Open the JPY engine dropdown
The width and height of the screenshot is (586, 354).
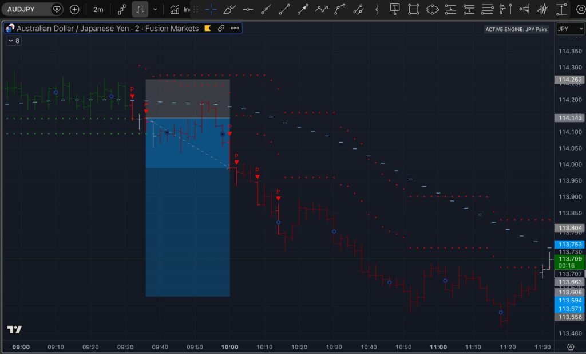point(570,29)
